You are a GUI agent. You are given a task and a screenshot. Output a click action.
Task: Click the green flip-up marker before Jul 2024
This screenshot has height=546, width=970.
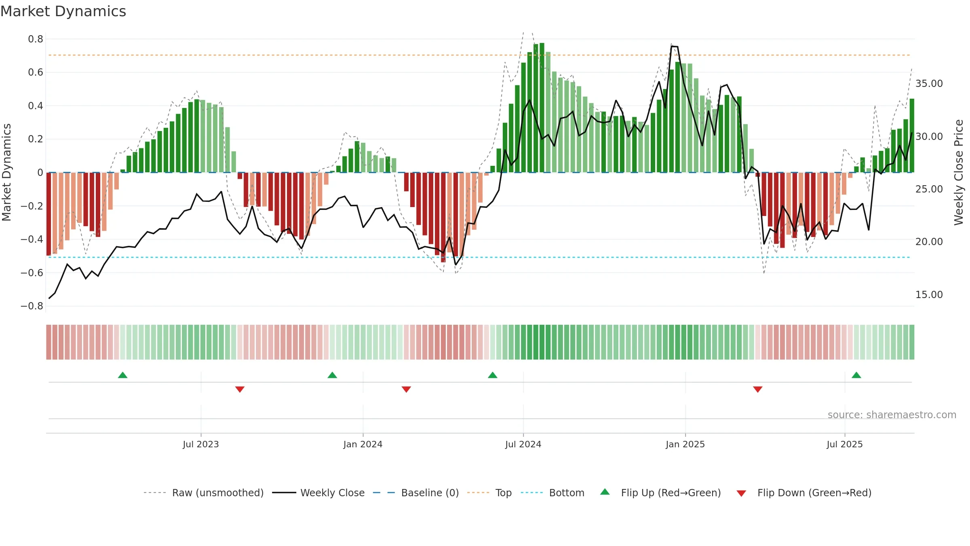(493, 375)
